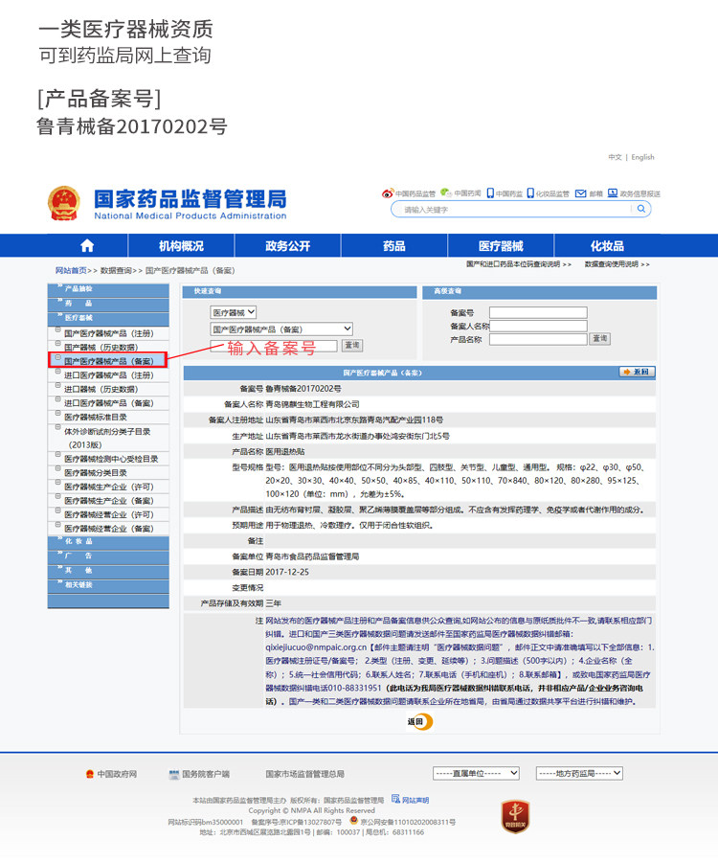
Task: Open the 政务信息报送 monitor icon
Action: pyautogui.click(x=613, y=193)
